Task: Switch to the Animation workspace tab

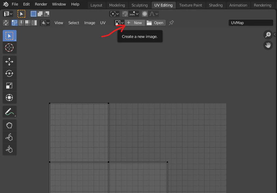Action: 238,5
